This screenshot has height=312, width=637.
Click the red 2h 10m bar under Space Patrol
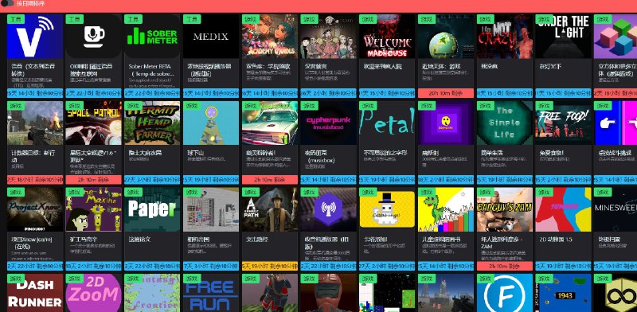94,180
